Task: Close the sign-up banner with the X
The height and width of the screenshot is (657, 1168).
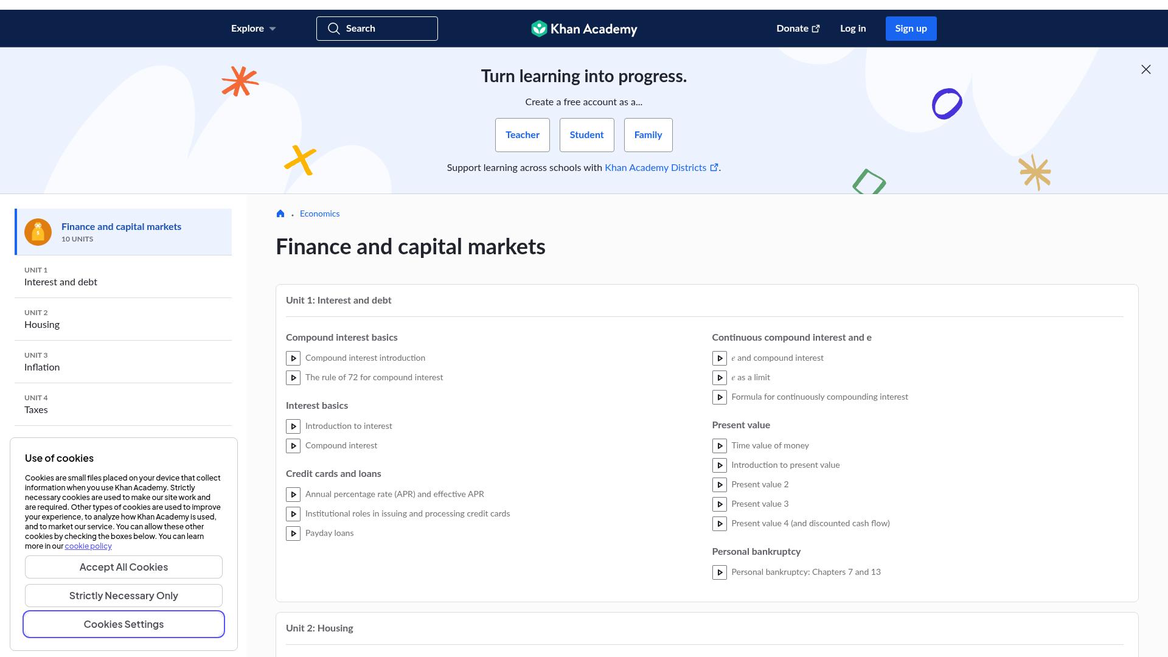Action: (1146, 69)
